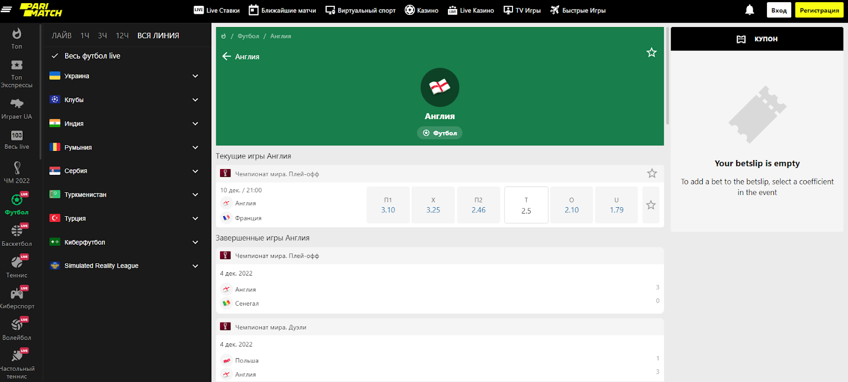The height and width of the screenshot is (382, 848).
Task: Open the Англия – Франция match details
Action: click(290, 205)
